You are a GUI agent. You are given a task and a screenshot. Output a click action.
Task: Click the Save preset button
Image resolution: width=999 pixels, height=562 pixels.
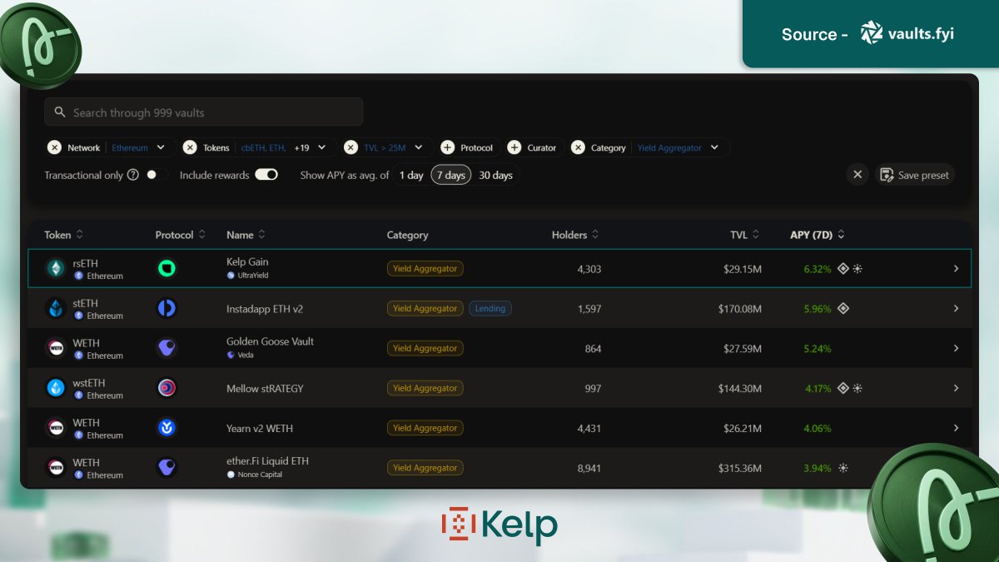tap(914, 175)
